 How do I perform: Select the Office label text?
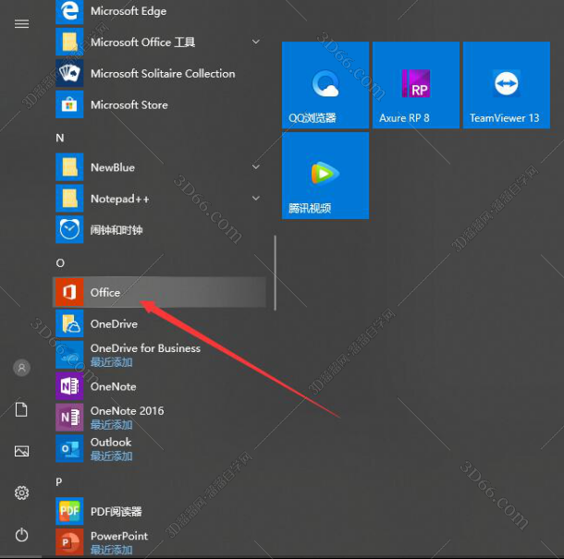(105, 293)
